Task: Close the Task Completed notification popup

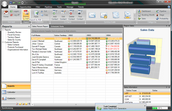Action: tap(145, 106)
